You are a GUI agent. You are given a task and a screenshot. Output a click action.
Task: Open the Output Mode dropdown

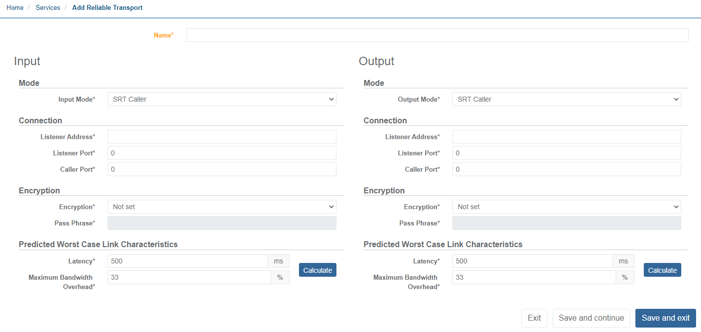(x=566, y=99)
